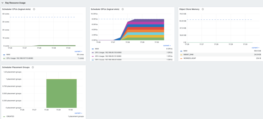
Task: Click the Object Store Memory panel title
Action: (189, 9)
